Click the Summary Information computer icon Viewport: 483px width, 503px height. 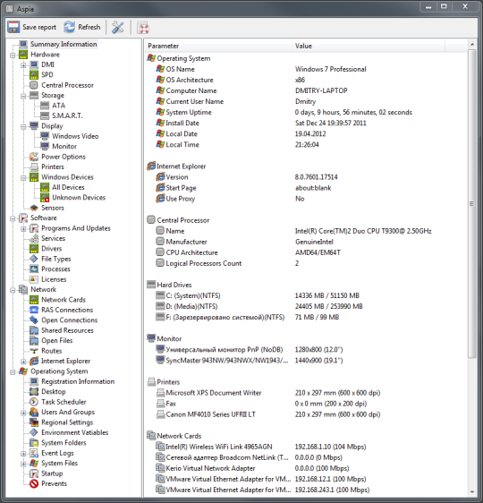click(x=23, y=44)
